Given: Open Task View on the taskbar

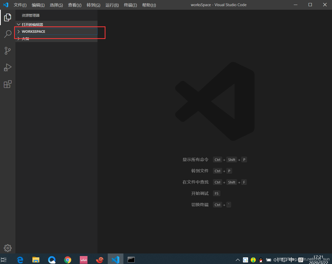Looking at the screenshot, I should pyautogui.click(x=4, y=260).
